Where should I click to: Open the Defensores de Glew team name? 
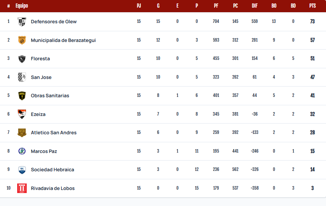coord(54,22)
